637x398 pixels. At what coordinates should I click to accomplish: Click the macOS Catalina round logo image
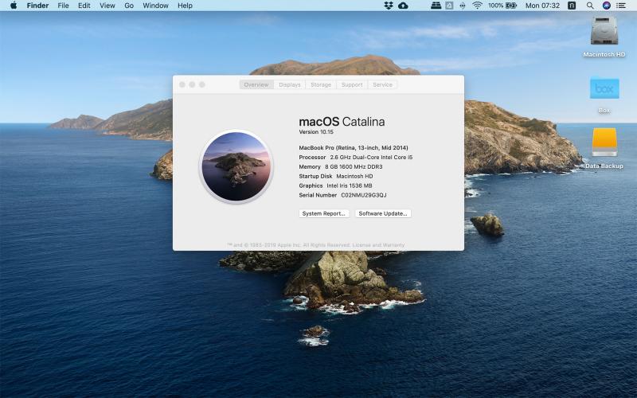click(x=236, y=166)
